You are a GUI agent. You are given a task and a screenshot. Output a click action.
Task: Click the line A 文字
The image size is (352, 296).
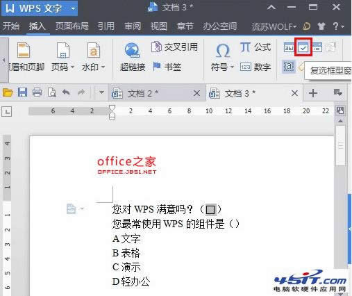click(x=126, y=238)
